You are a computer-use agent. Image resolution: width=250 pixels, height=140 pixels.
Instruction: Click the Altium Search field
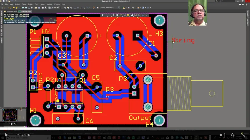tap(224, 1)
